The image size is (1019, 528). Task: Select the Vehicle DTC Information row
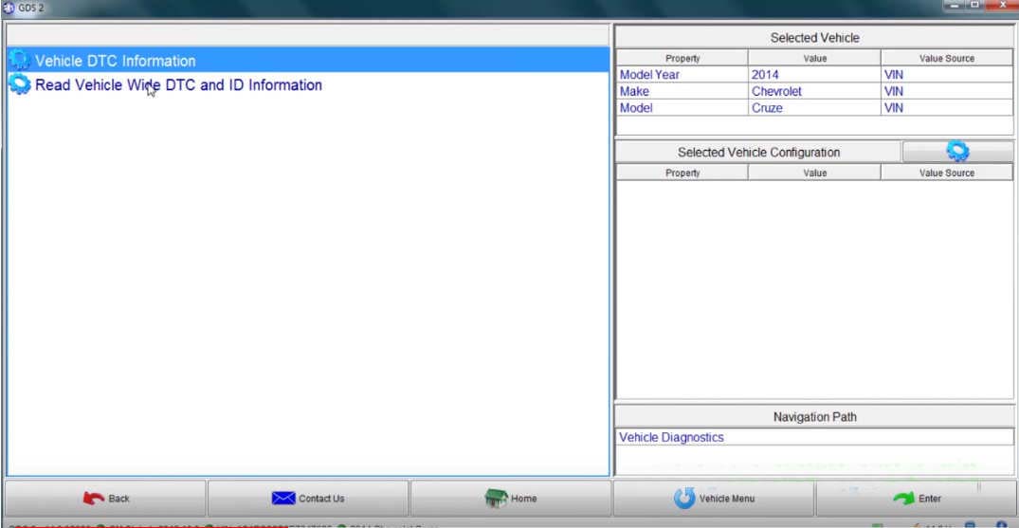click(x=308, y=61)
